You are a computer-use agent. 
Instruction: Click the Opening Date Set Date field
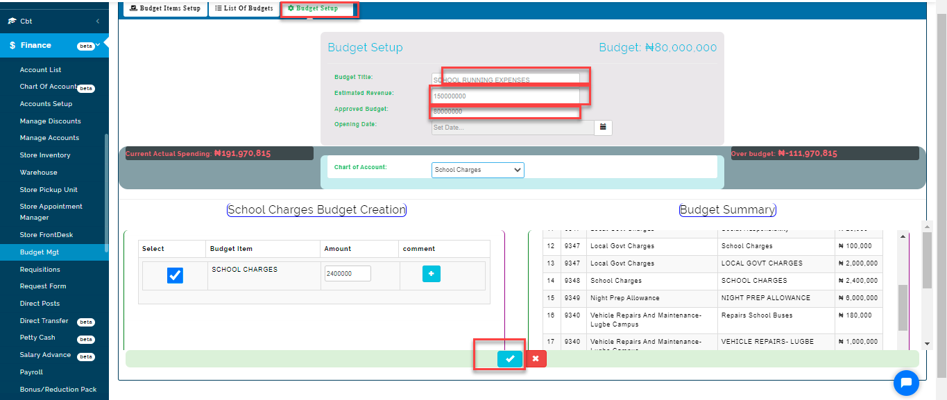pyautogui.click(x=513, y=128)
